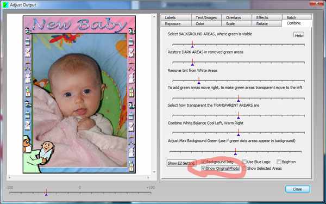Click the -100 to +100 slider below preview

tap(80, 193)
